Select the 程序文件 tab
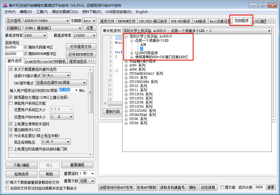280x195 pixels. pyautogui.click(x=107, y=21)
